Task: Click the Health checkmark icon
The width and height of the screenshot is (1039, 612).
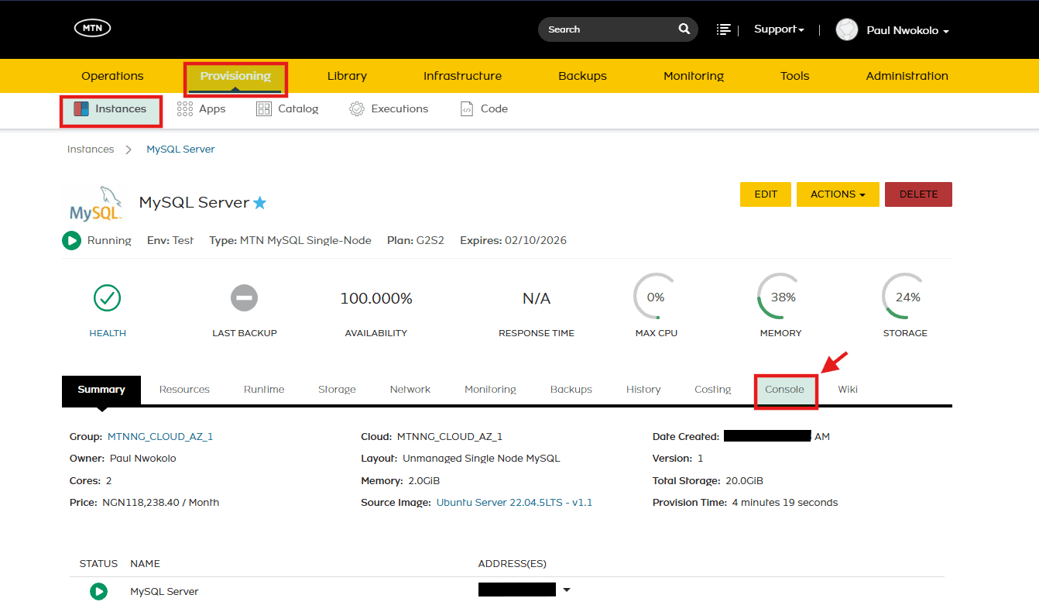Action: tap(107, 297)
